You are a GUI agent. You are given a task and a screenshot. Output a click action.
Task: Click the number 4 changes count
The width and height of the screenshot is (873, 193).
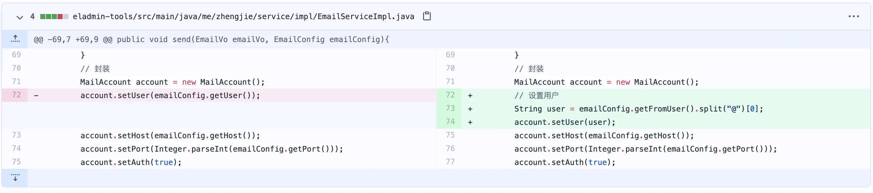[x=32, y=17]
